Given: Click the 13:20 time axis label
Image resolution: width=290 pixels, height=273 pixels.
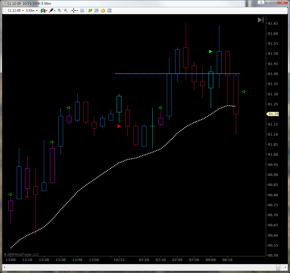Looking at the screenshot, I should pyautogui.click(x=44, y=260).
